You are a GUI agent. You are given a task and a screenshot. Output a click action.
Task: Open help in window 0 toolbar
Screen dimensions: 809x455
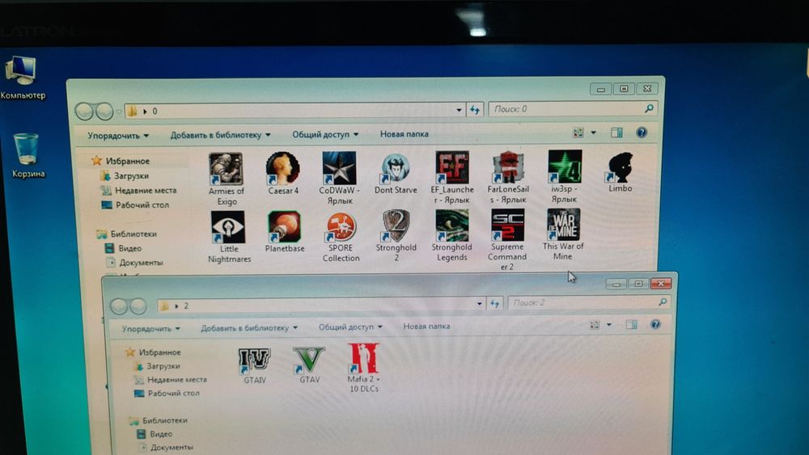[642, 133]
